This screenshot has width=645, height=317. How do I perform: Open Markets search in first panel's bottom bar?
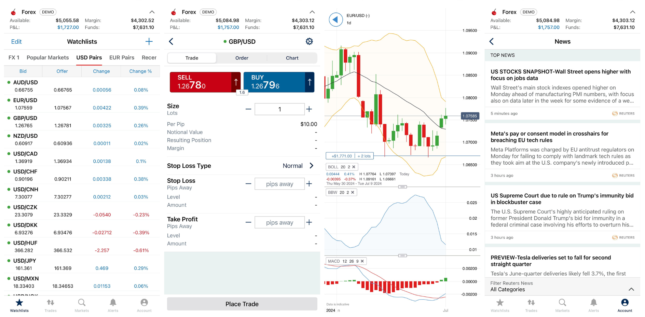coord(82,305)
